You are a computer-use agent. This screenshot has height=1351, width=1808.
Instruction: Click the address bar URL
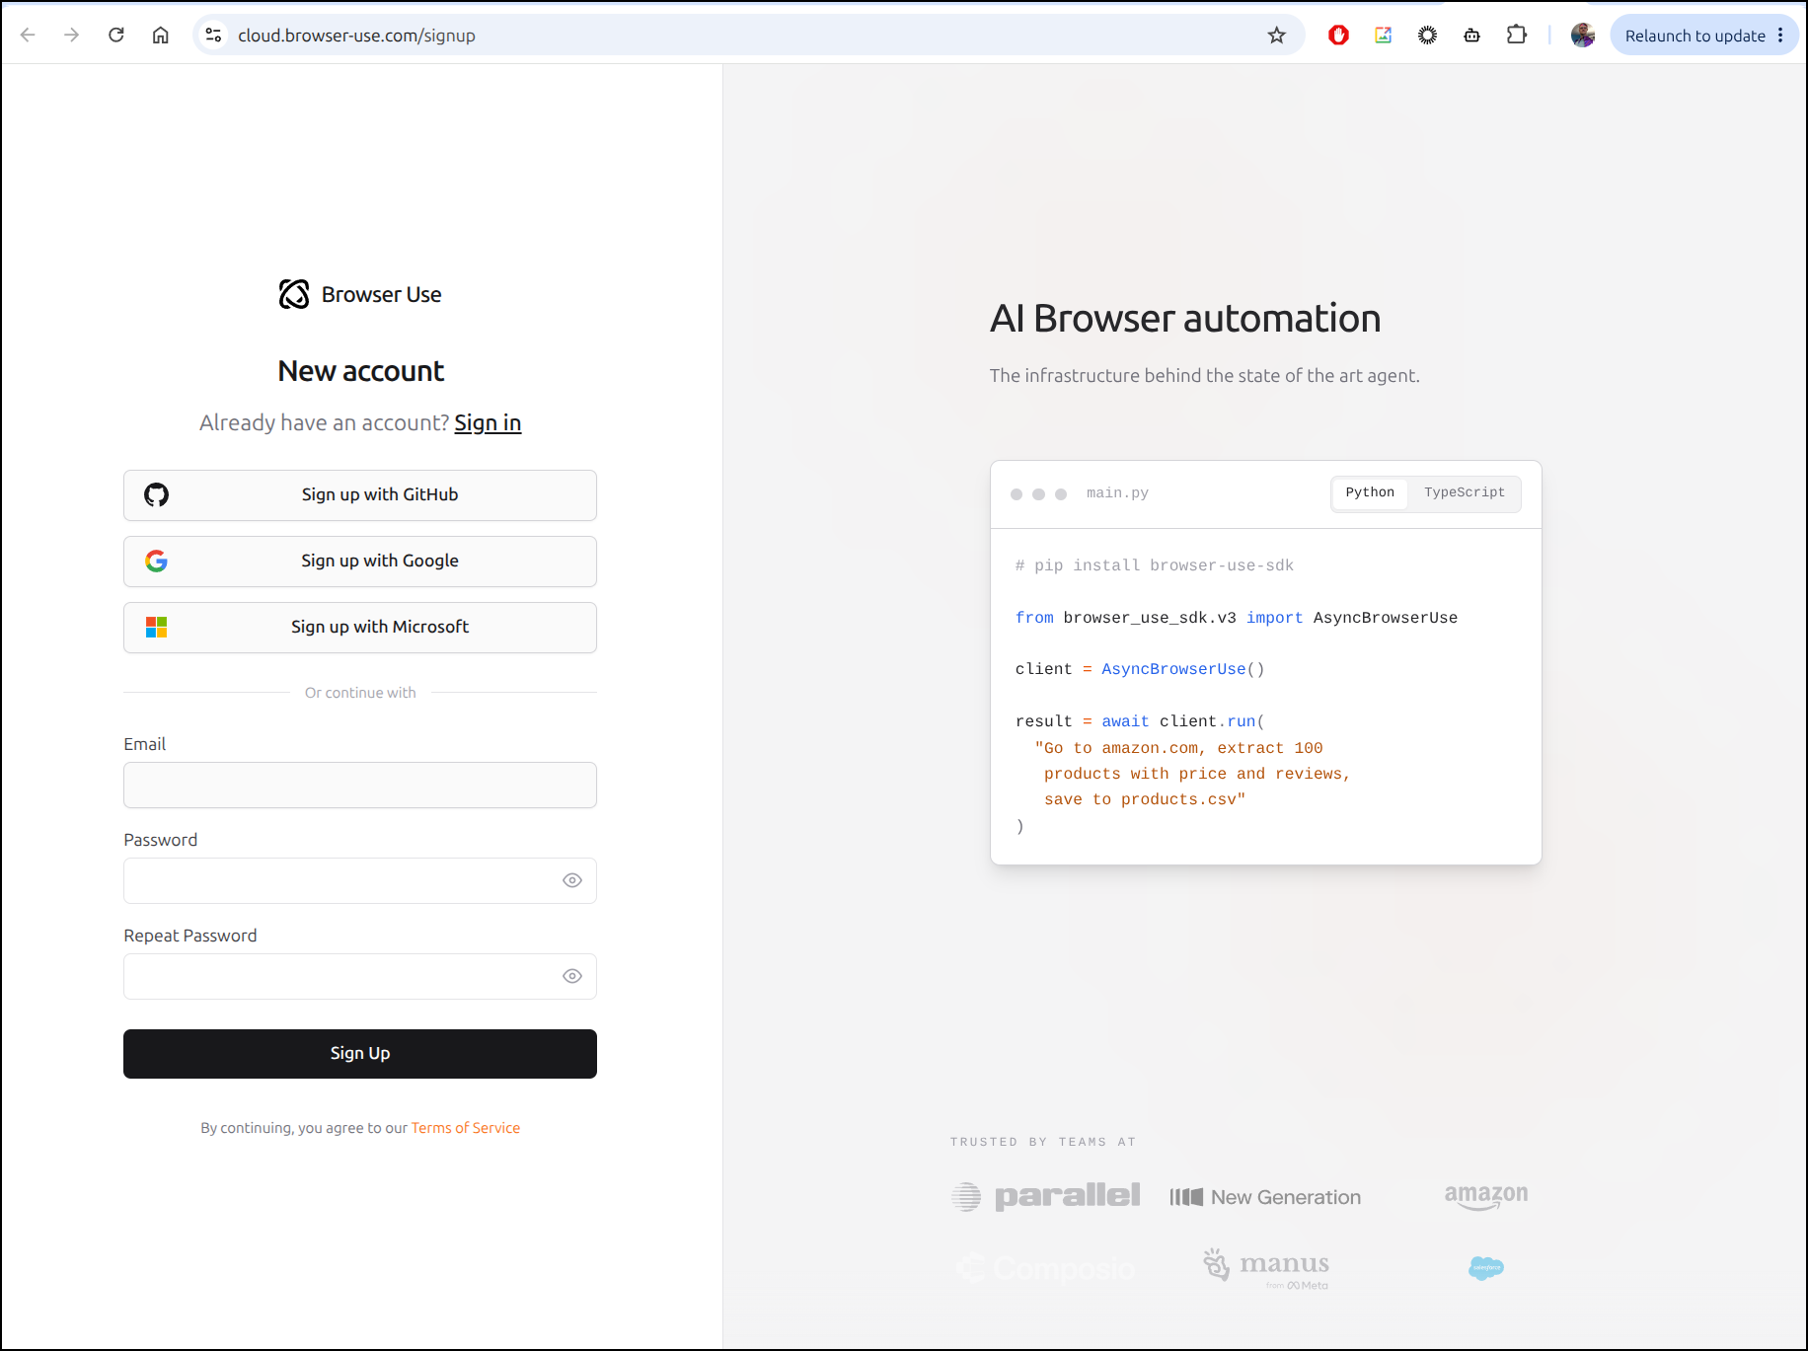356,36
